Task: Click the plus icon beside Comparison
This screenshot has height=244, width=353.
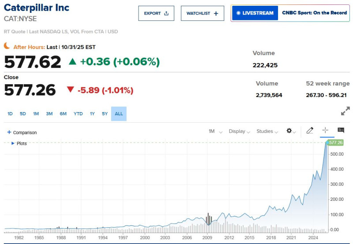Action: [9, 132]
